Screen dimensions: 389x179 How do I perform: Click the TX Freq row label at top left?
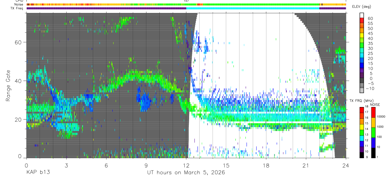[x=17, y=8]
